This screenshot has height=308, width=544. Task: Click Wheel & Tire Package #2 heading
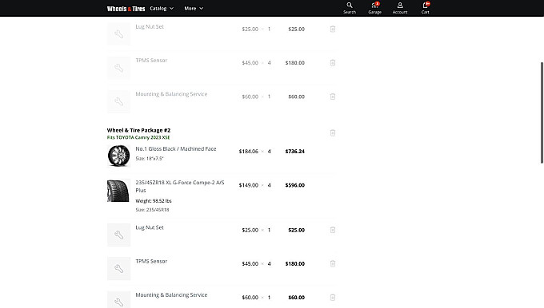(138, 130)
